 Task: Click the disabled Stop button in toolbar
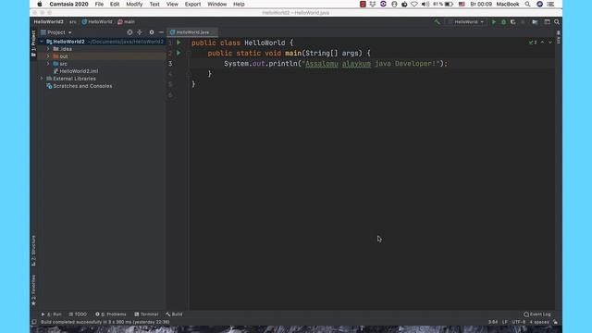[x=523, y=22]
